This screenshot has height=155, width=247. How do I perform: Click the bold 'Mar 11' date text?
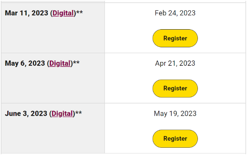pyautogui.click(x=17, y=13)
